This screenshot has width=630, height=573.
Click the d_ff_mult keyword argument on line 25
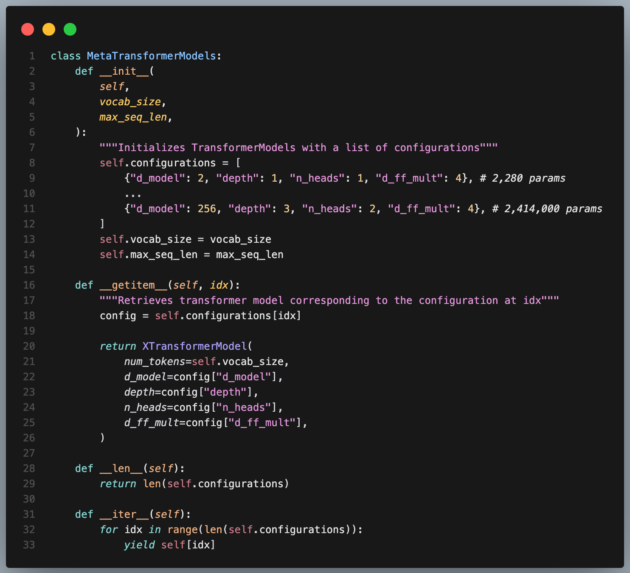tap(152, 423)
